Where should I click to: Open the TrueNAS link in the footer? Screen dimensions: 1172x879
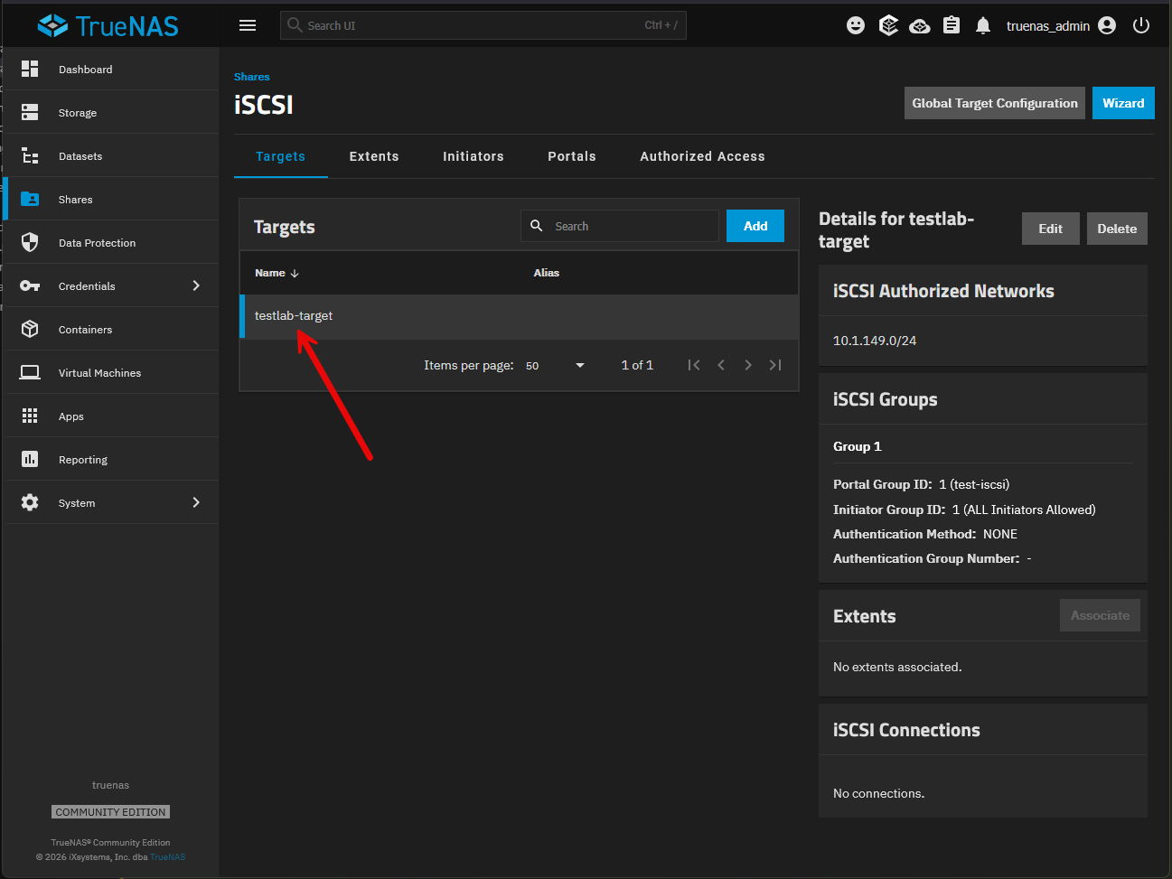click(x=168, y=857)
